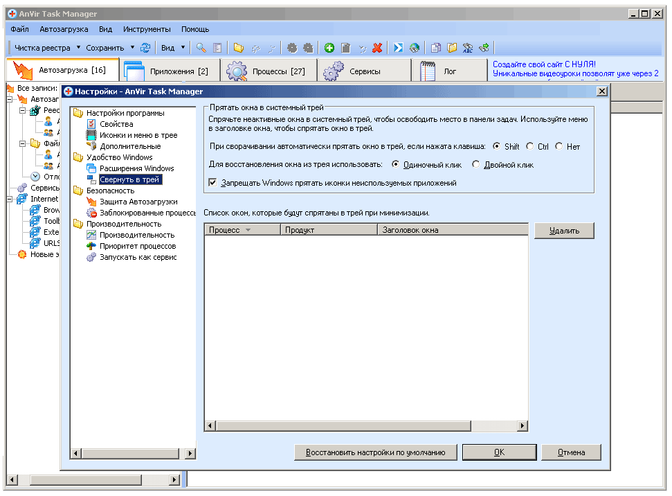The height and width of the screenshot is (496, 672).
Task: Open the Инструменты menu
Action: pyautogui.click(x=147, y=29)
